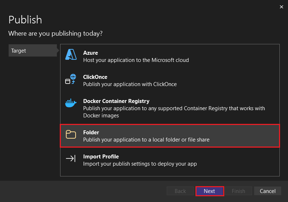Click the Next button
This screenshot has width=288, height=202.
coord(210,191)
